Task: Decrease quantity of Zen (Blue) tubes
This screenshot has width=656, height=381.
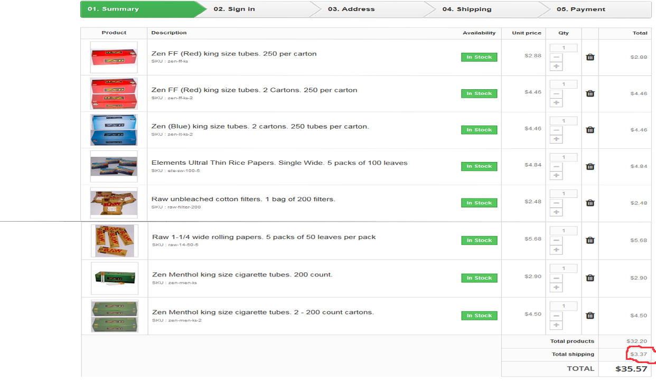Action: [x=556, y=130]
